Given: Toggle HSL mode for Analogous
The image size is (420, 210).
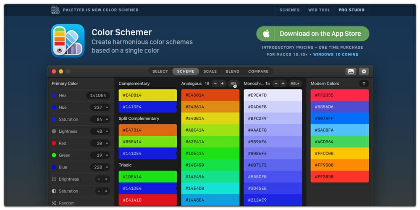Looking at the screenshot, I should click(x=234, y=84).
